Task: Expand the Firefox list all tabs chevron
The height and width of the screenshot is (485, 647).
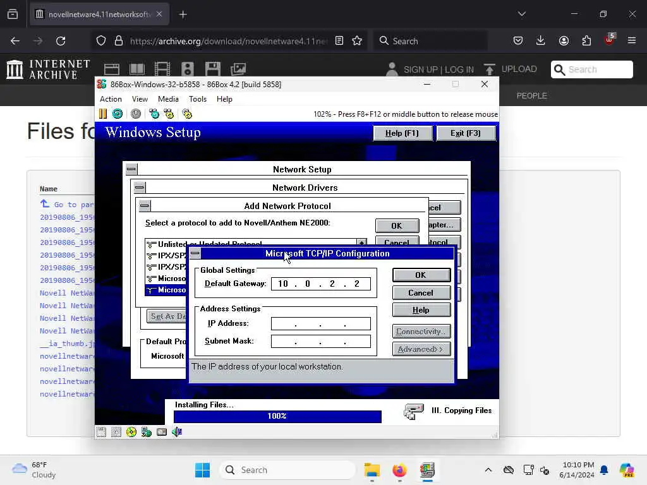Action: [x=522, y=14]
